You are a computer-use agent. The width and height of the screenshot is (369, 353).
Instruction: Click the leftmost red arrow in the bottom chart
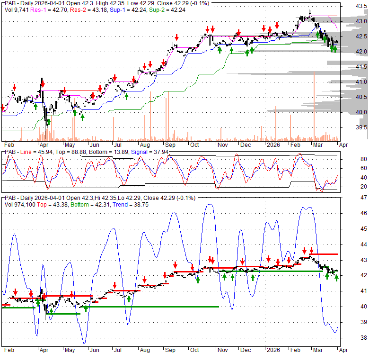tap(15, 292)
